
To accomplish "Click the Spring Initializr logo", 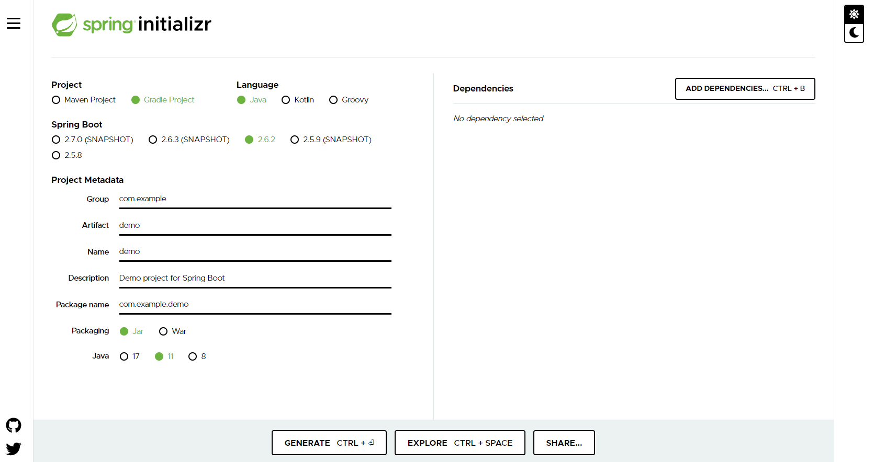I will 131,25.
